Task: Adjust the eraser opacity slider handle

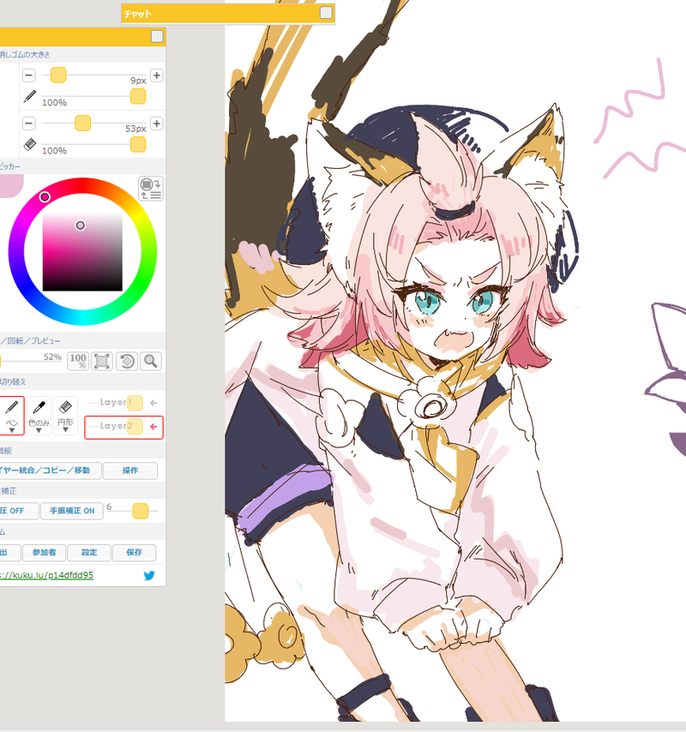Action: tap(138, 145)
